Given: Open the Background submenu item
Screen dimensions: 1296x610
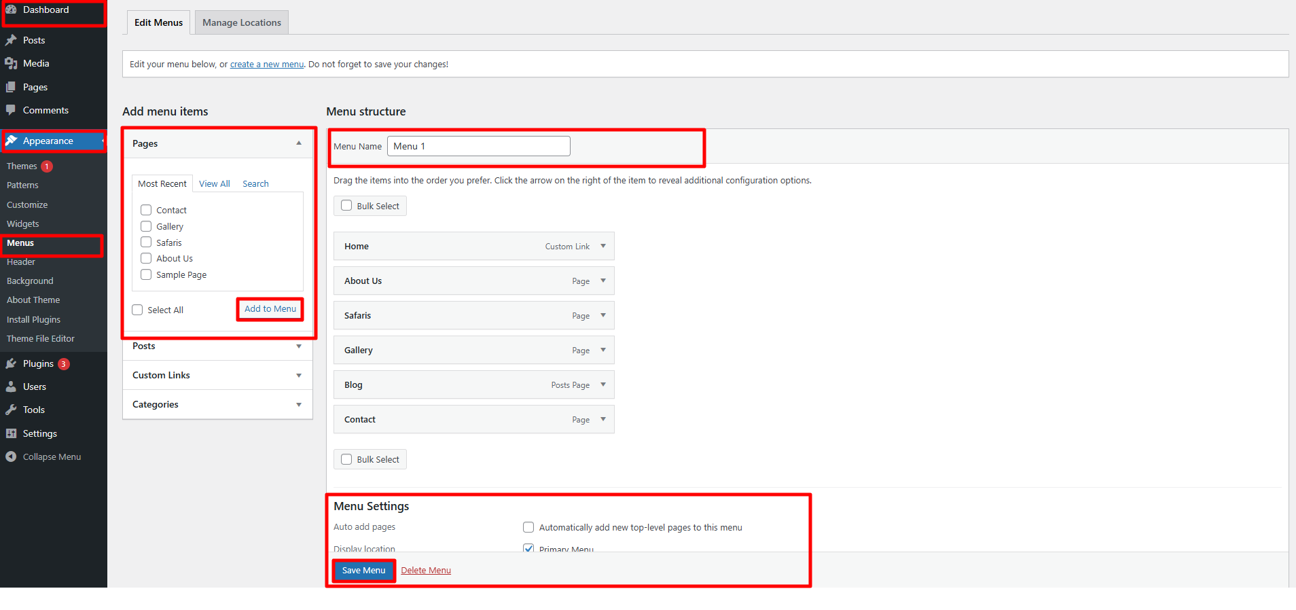Looking at the screenshot, I should tap(30, 281).
